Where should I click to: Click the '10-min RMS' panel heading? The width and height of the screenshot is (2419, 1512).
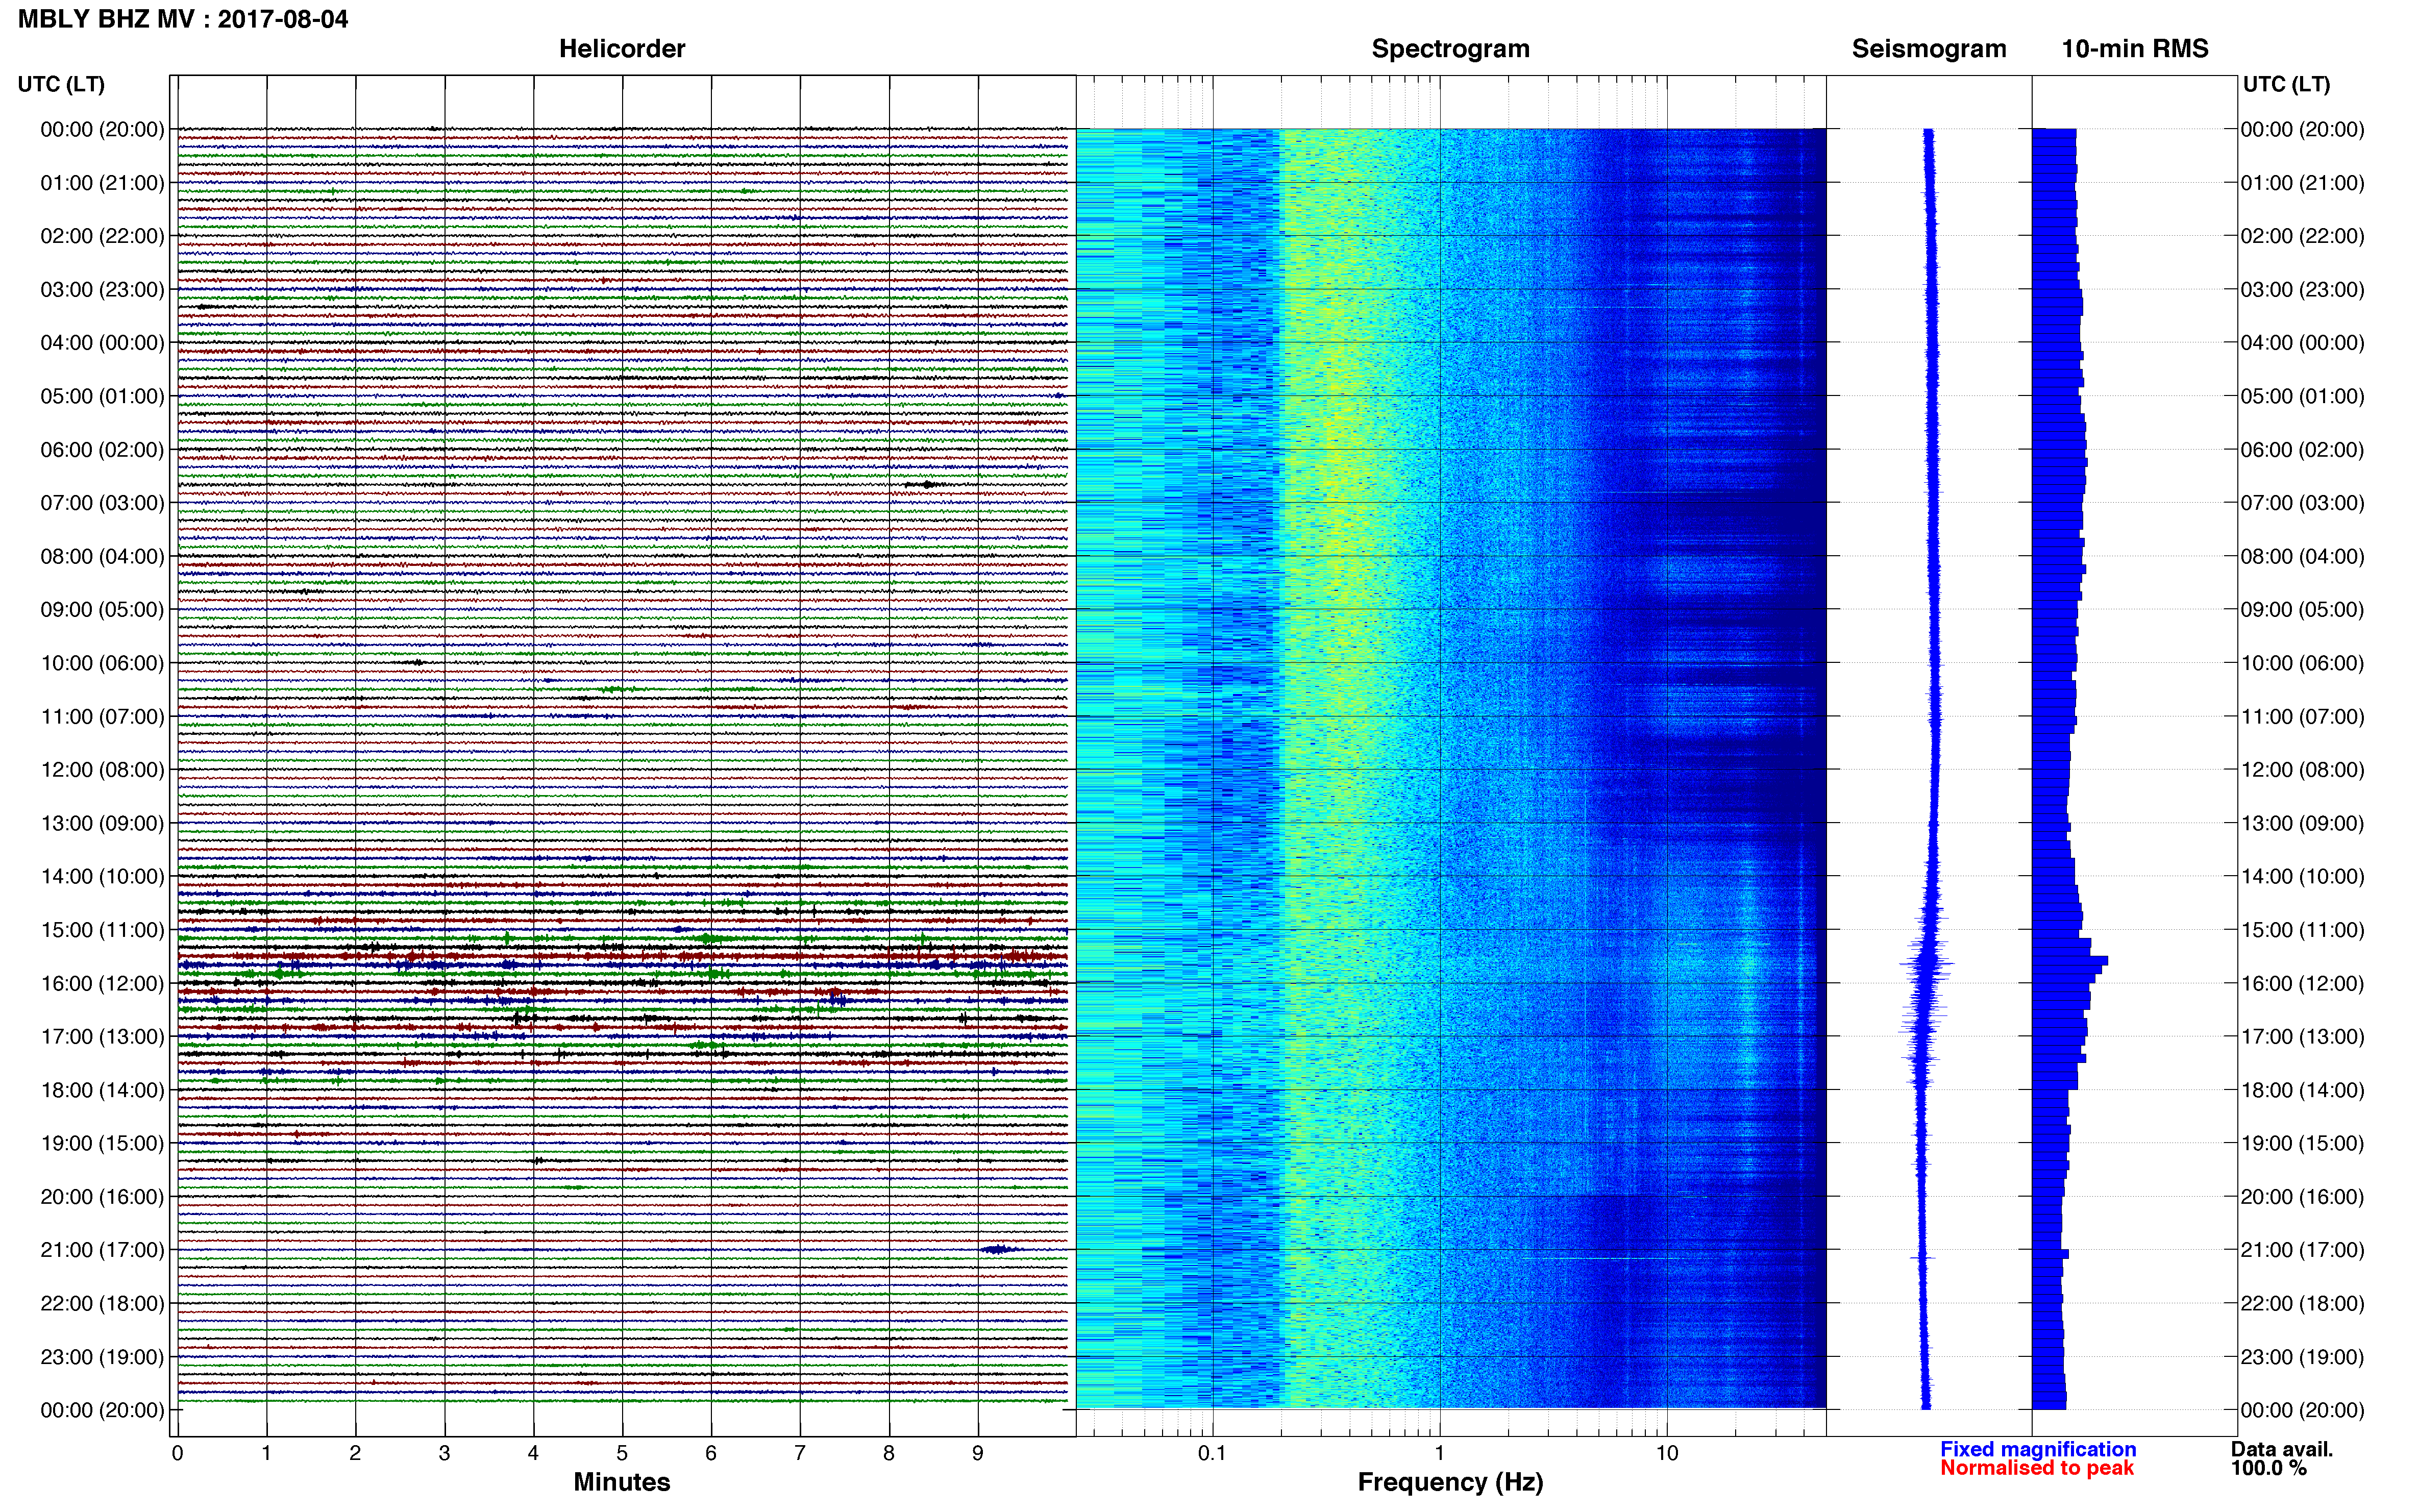tap(2135, 49)
